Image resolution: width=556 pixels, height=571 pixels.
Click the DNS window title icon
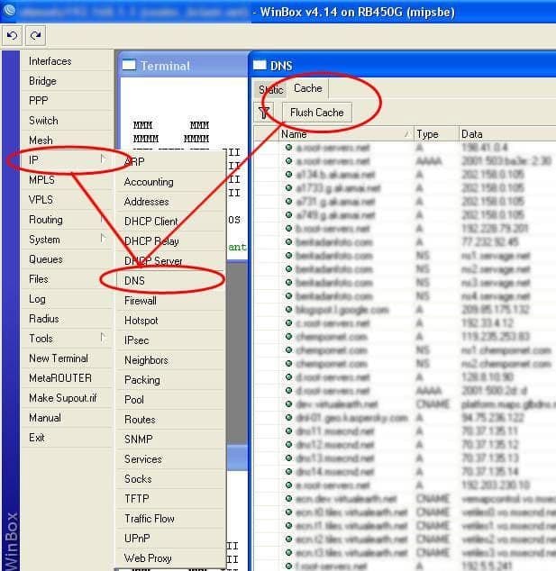click(x=260, y=66)
